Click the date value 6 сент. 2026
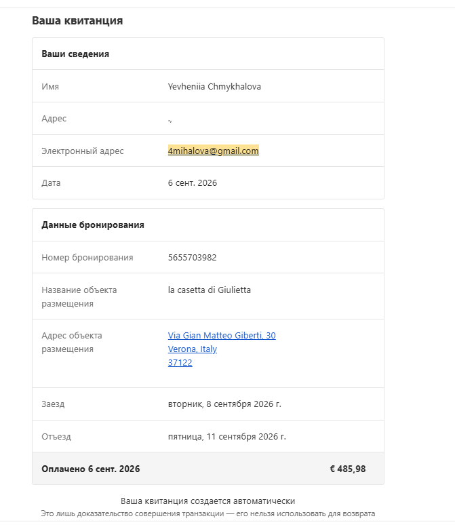 [193, 183]
